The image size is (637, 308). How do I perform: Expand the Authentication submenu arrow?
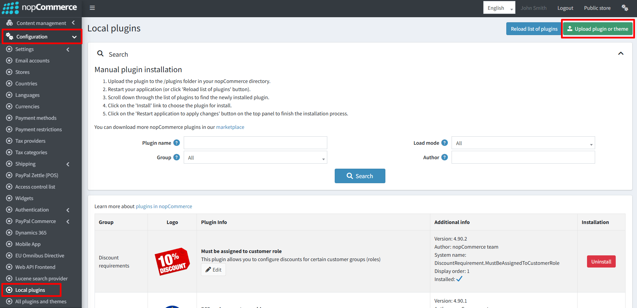click(68, 210)
